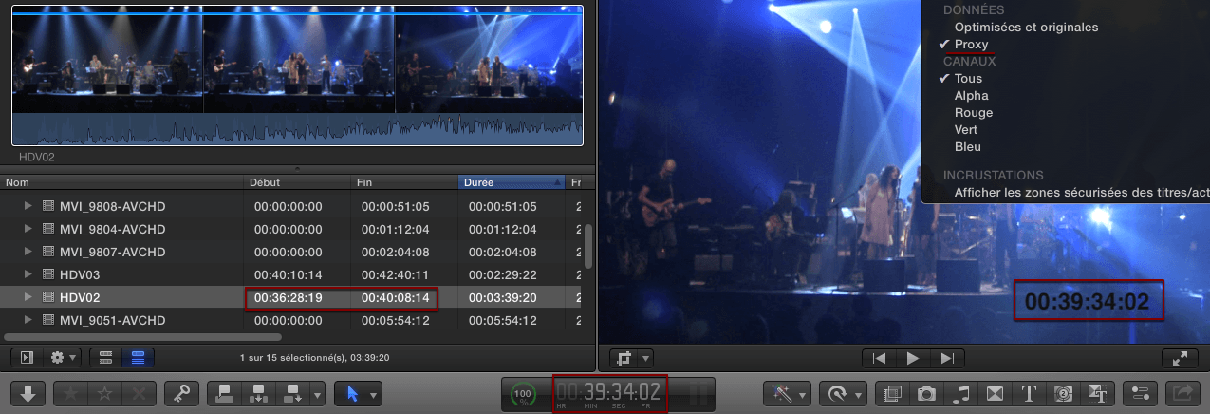This screenshot has width=1210, height=414.
Task: Click the filmstrip audio waveform
Action: (x=297, y=129)
